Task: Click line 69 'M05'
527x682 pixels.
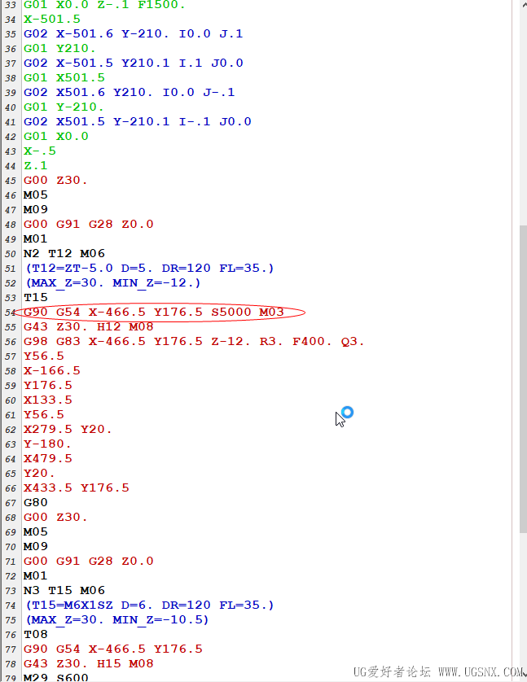Action: [x=35, y=532]
